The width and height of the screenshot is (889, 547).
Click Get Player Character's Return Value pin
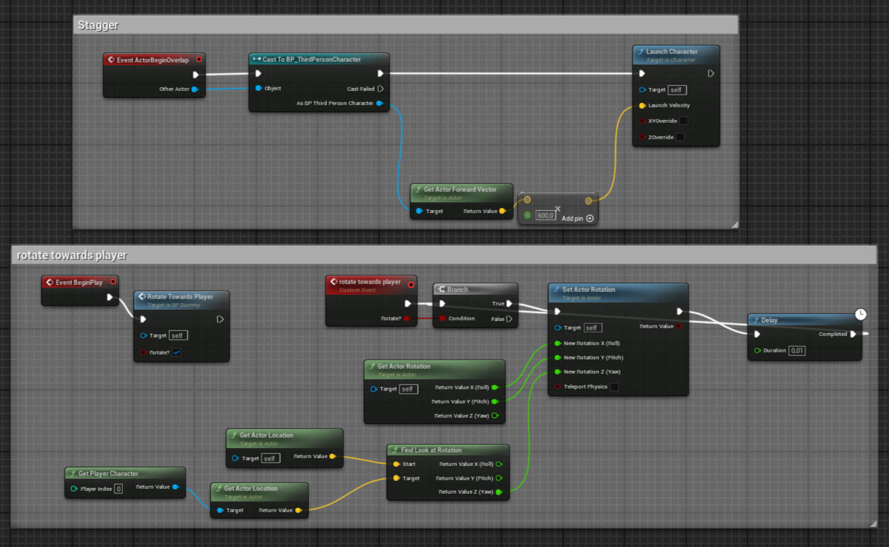pos(176,487)
